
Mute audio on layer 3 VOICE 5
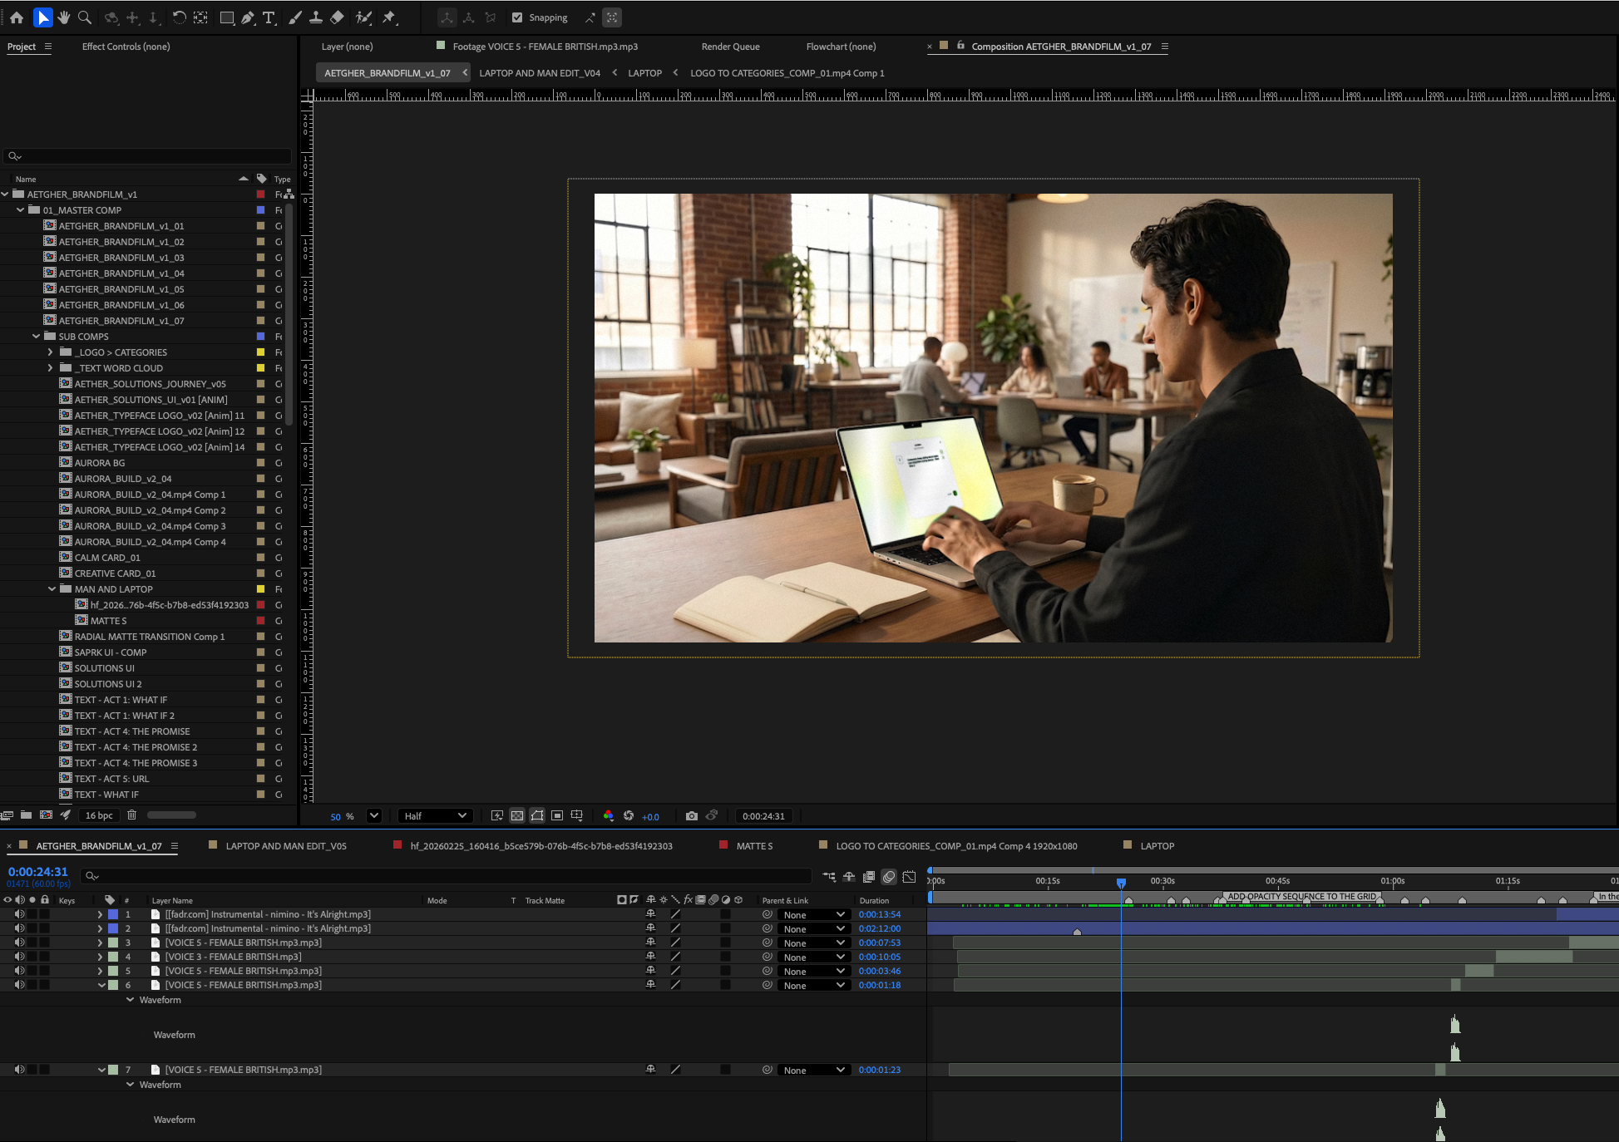coord(19,943)
